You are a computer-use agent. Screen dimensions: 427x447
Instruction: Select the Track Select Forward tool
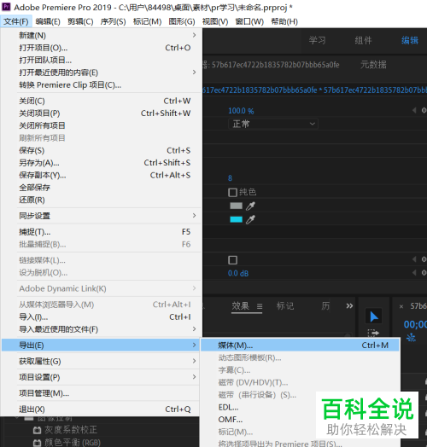[373, 333]
